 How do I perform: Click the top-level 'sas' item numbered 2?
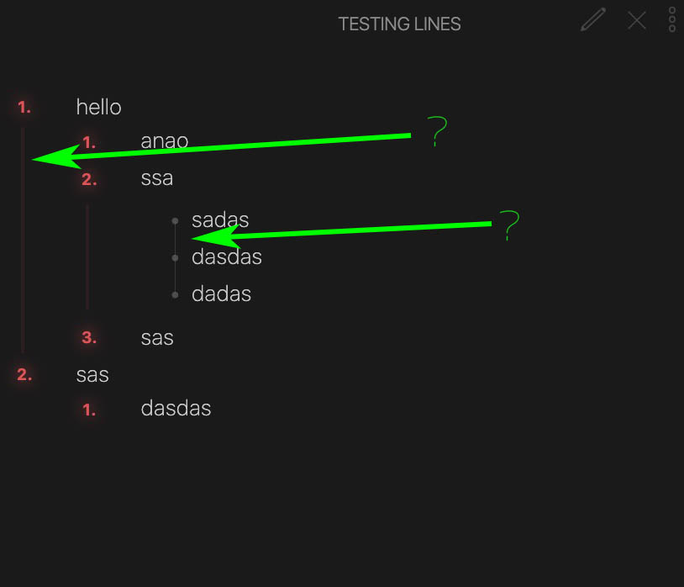click(x=92, y=375)
